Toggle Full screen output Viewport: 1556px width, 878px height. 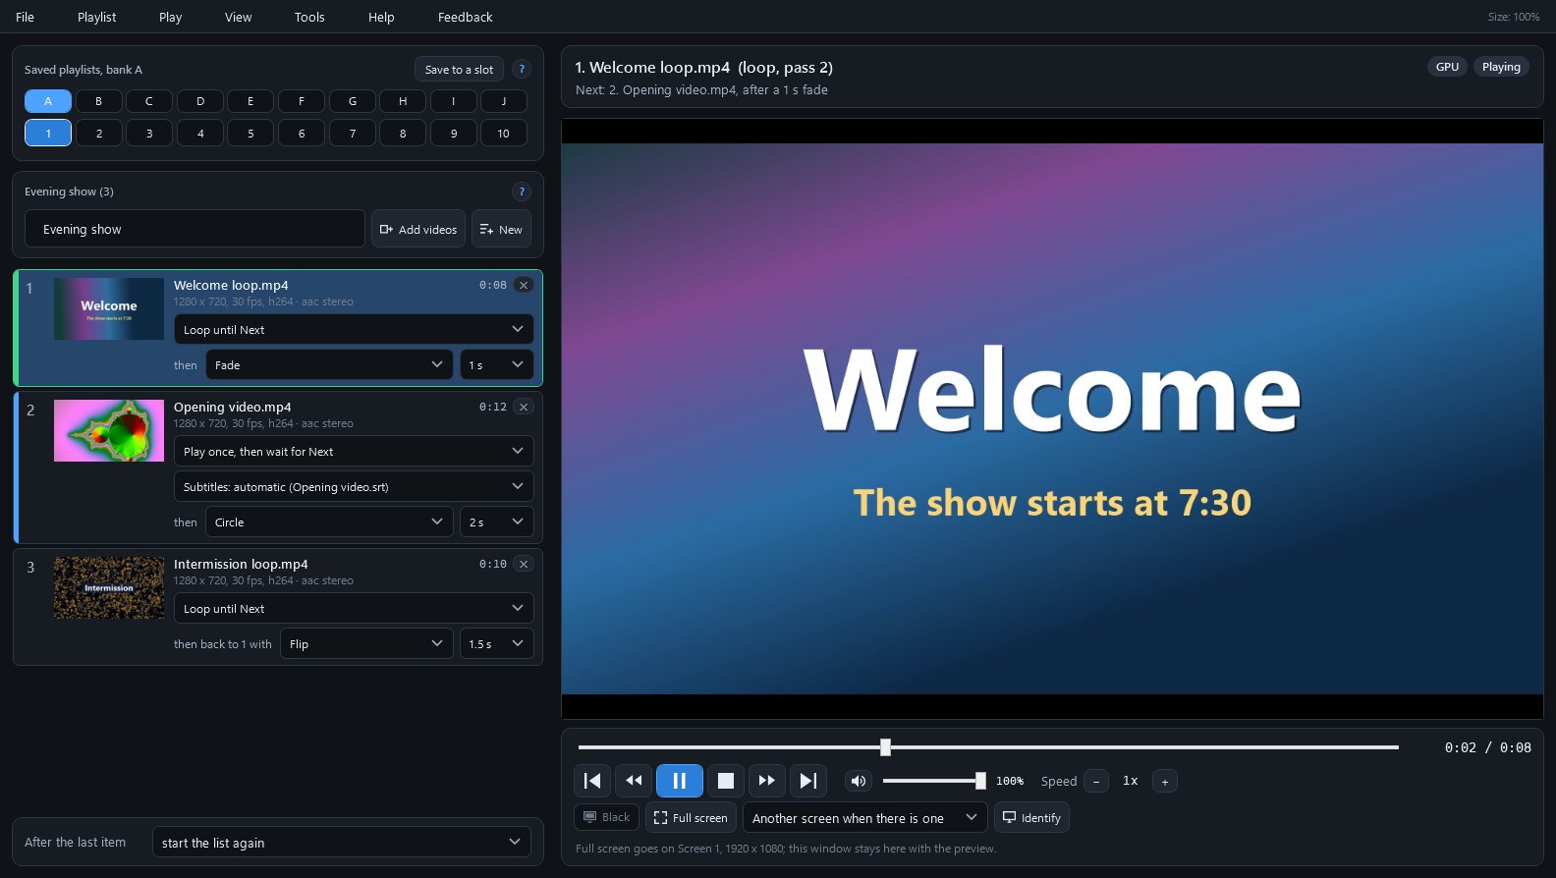(691, 817)
